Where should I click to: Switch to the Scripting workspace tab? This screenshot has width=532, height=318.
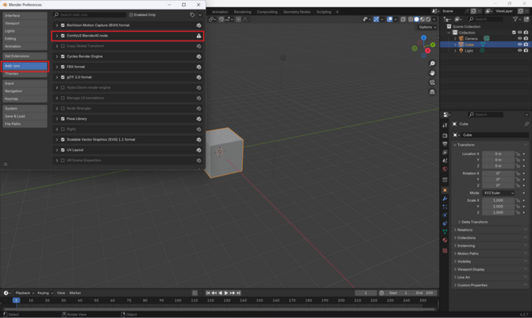pos(324,12)
